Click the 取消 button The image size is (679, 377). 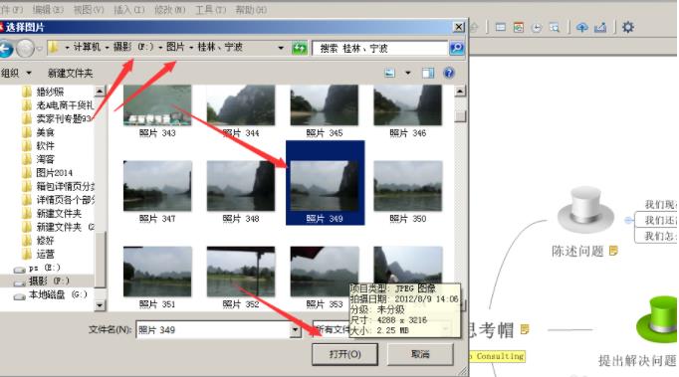tap(420, 354)
